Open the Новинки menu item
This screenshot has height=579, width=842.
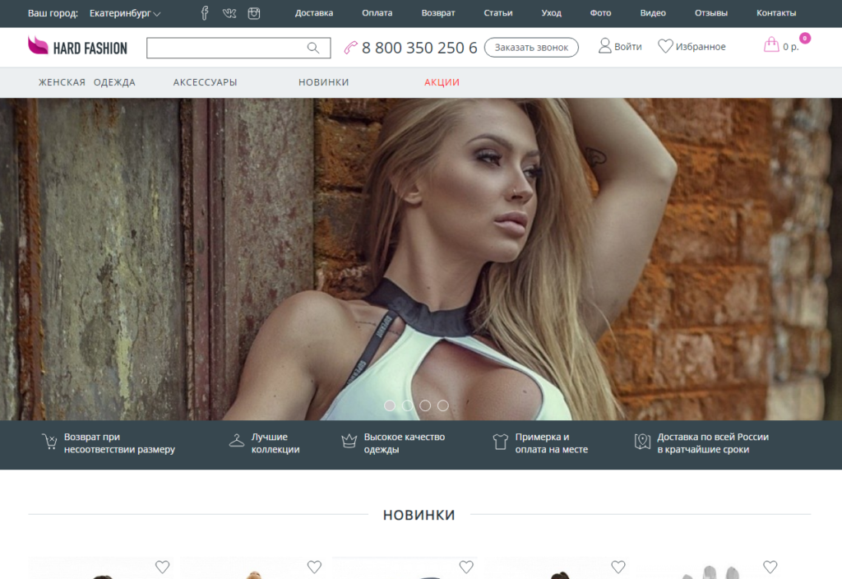[x=324, y=82]
